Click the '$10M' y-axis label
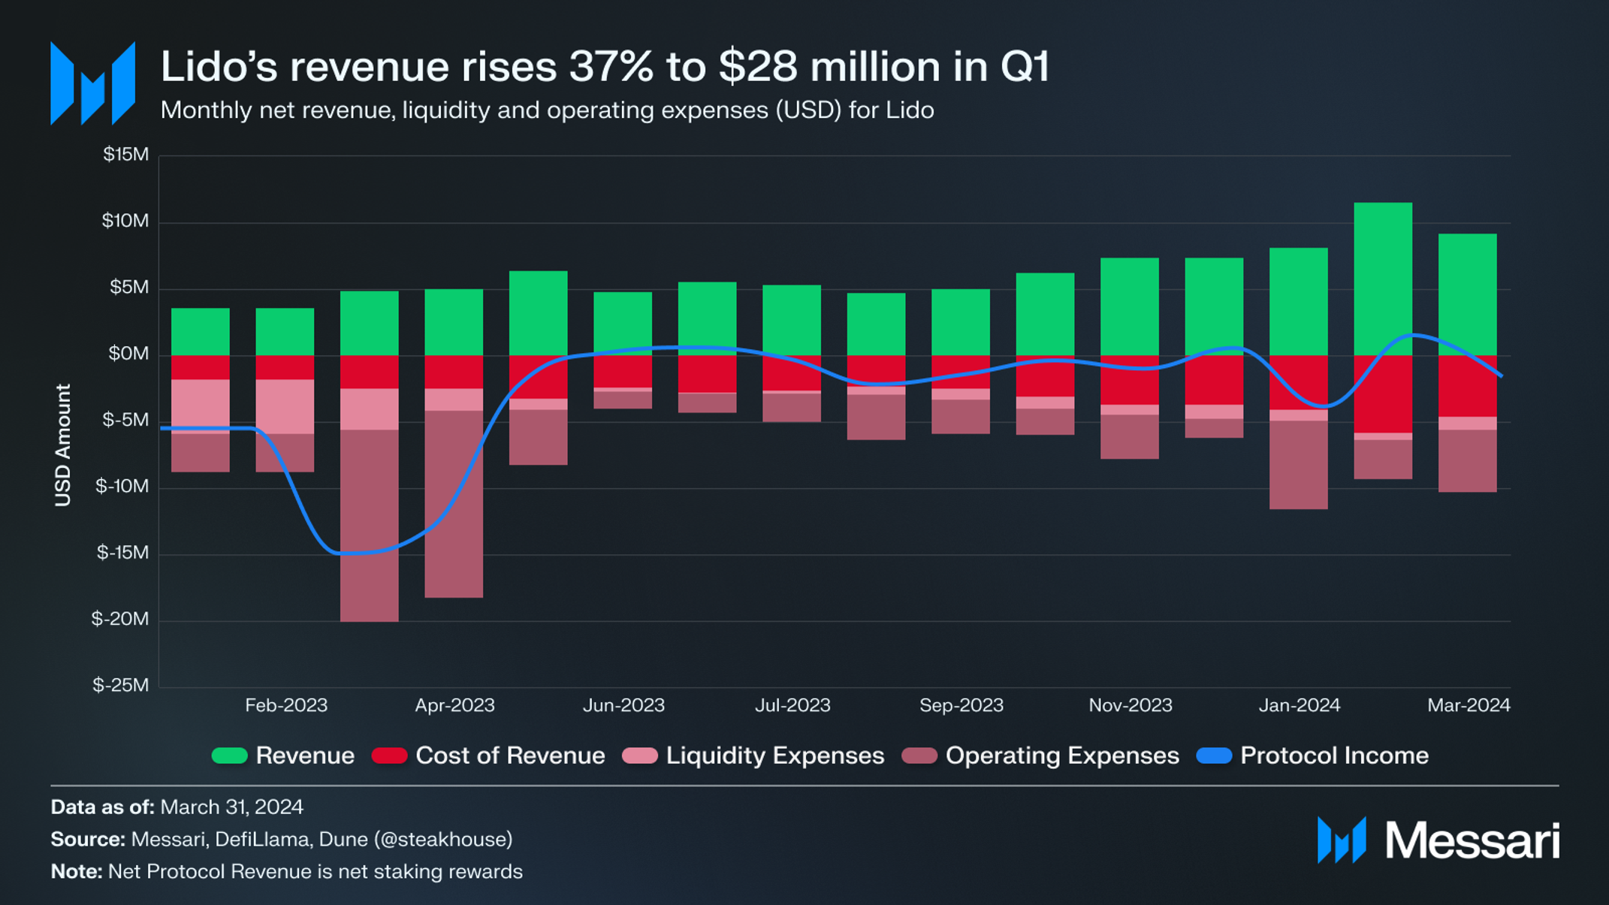This screenshot has width=1609, height=905. [125, 221]
